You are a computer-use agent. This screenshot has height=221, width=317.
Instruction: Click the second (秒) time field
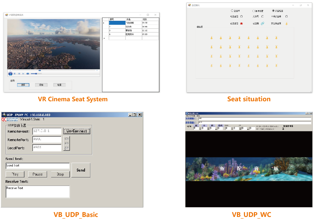pos(212,128)
